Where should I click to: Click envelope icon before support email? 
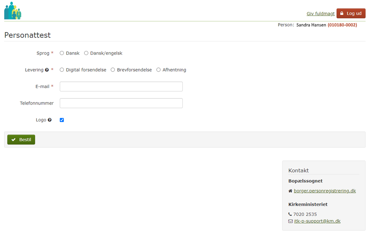point(290,221)
